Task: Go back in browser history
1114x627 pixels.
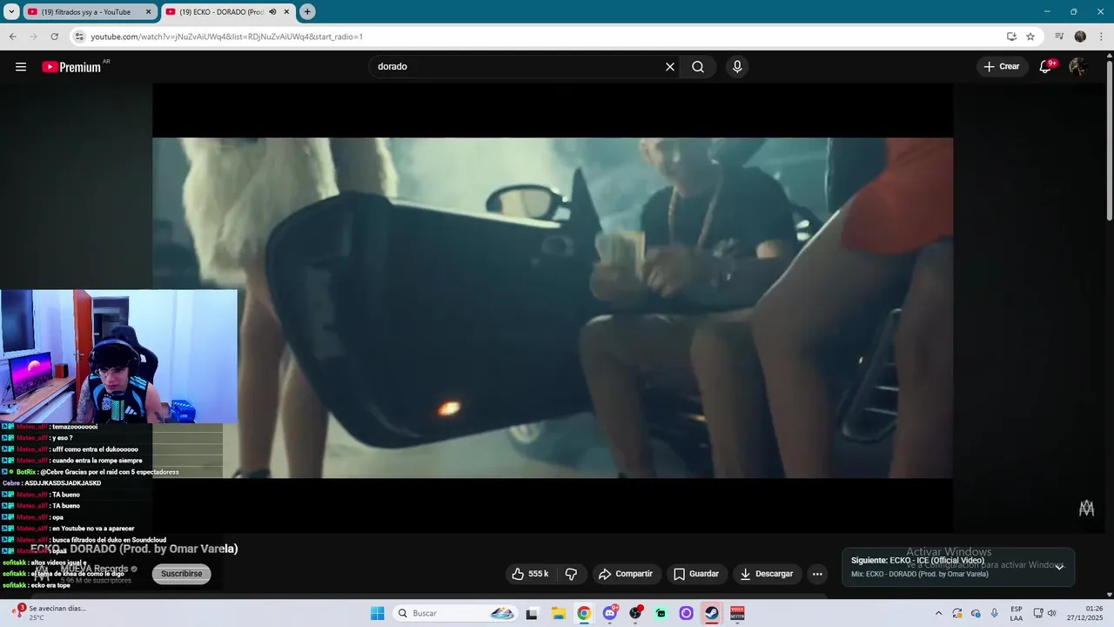Action: [12, 37]
